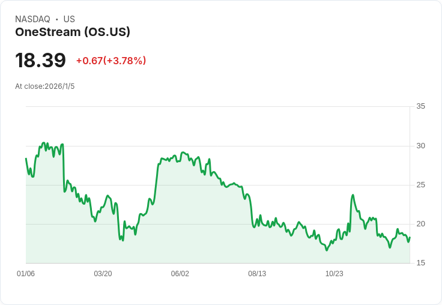Click the NASDAQ exchange label
The image size is (442, 305).
[x=32, y=19]
